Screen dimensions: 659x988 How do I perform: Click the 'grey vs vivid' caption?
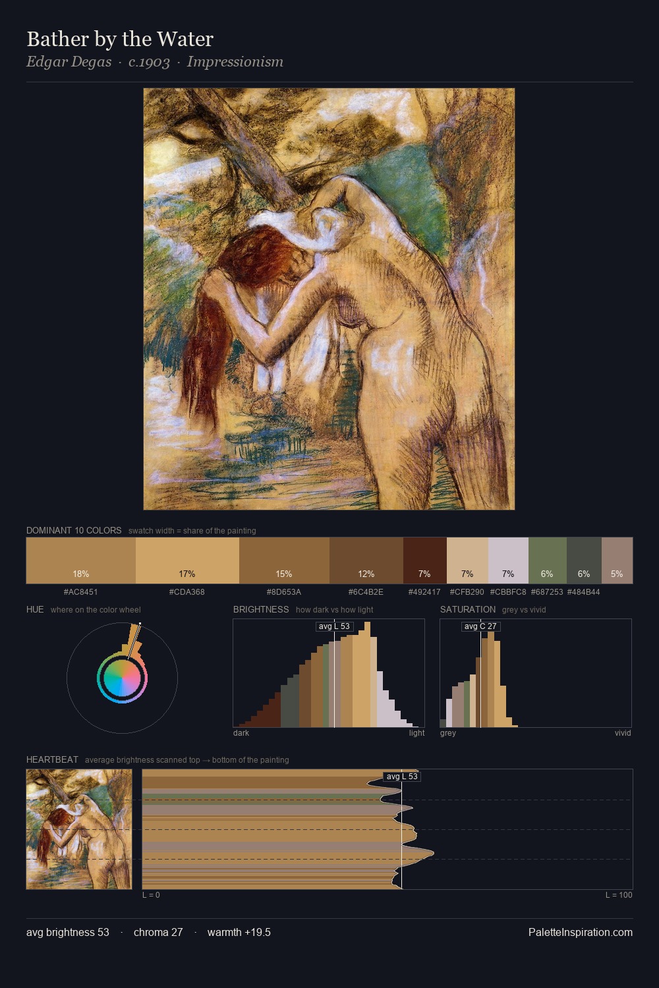click(x=524, y=610)
